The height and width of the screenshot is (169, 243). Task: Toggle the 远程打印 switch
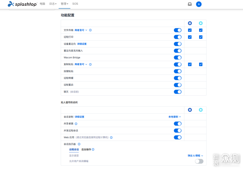click(x=178, y=37)
